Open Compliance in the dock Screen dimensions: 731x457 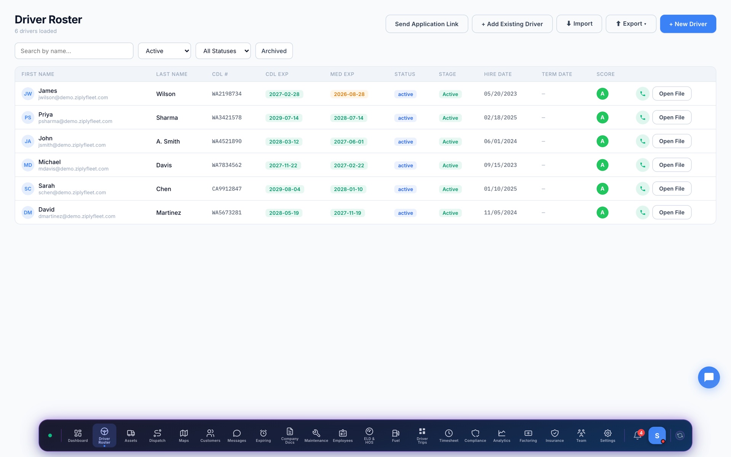[475, 435]
